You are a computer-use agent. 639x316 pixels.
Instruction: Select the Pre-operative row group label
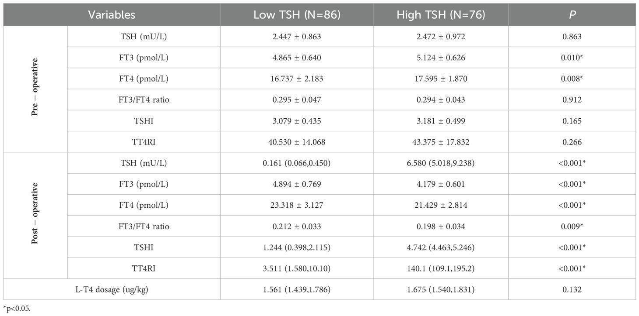[35, 89]
